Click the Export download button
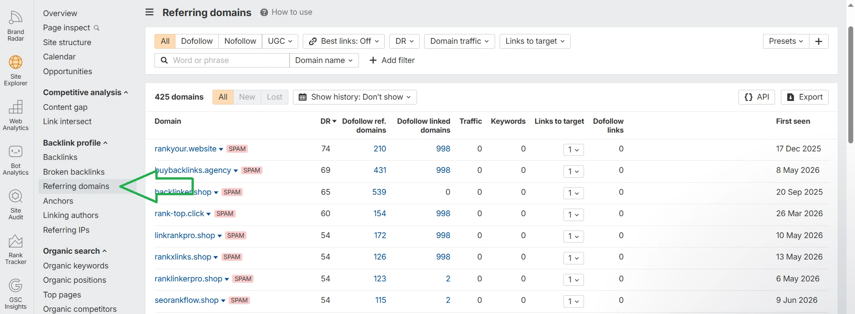The width and height of the screenshot is (855, 314). coord(805,97)
